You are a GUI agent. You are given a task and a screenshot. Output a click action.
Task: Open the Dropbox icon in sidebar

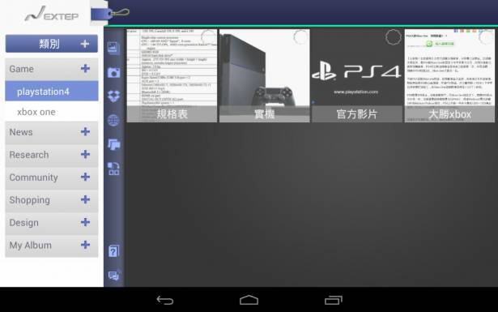tap(113, 96)
